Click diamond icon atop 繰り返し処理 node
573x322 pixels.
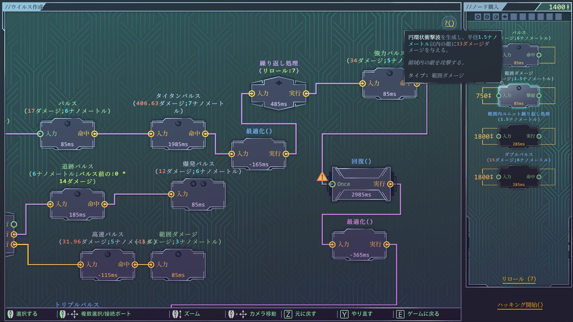279,83
